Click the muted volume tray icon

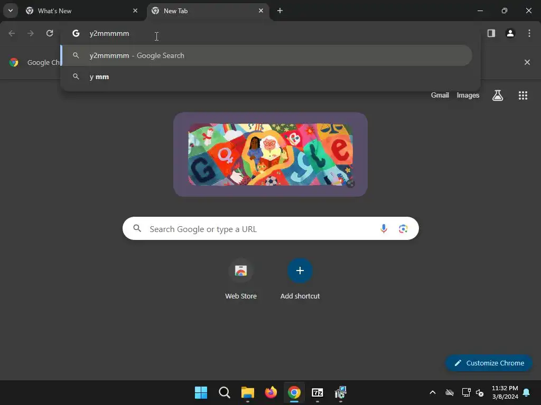480,392
